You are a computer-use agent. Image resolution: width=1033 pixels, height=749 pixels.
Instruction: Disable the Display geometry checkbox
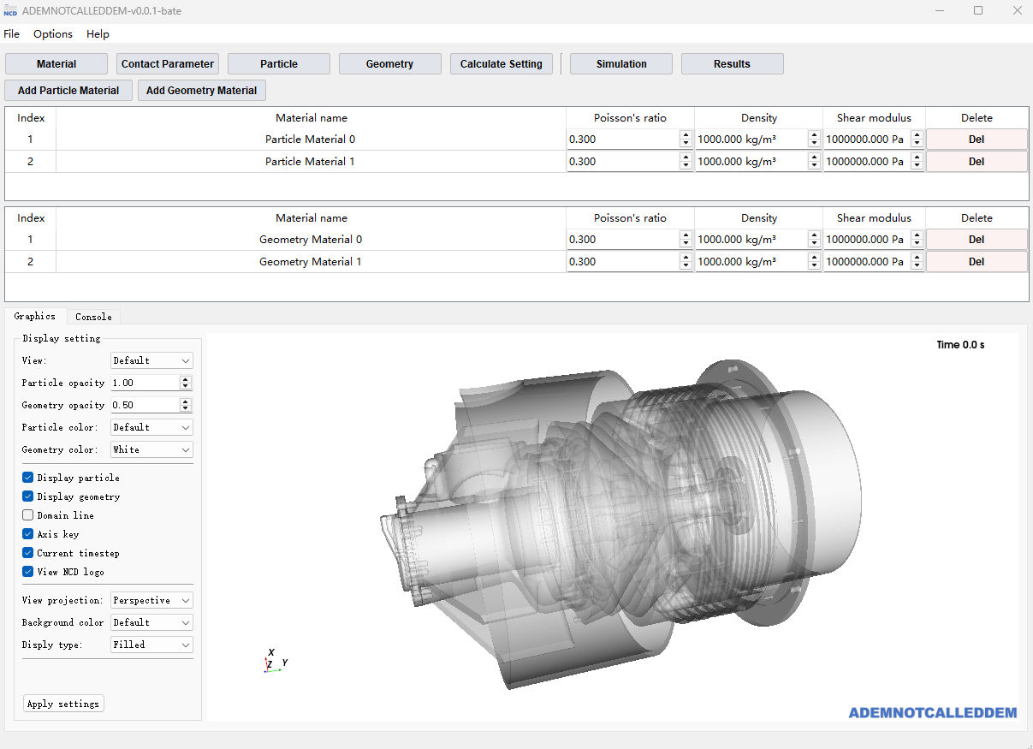[x=26, y=496]
